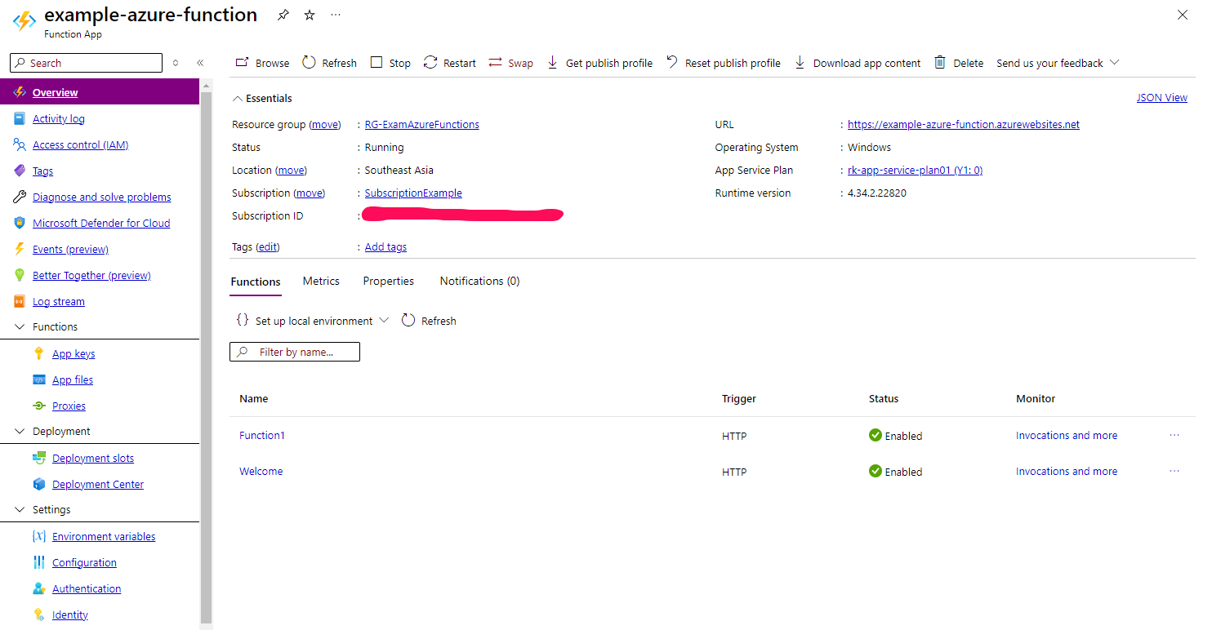Pin the function app to dashboard
The height and width of the screenshot is (630, 1212).
[283, 15]
